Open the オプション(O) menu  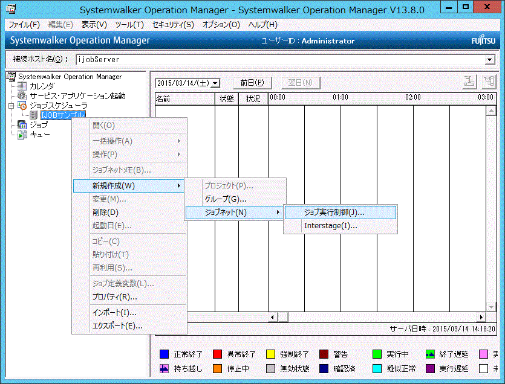[221, 25]
